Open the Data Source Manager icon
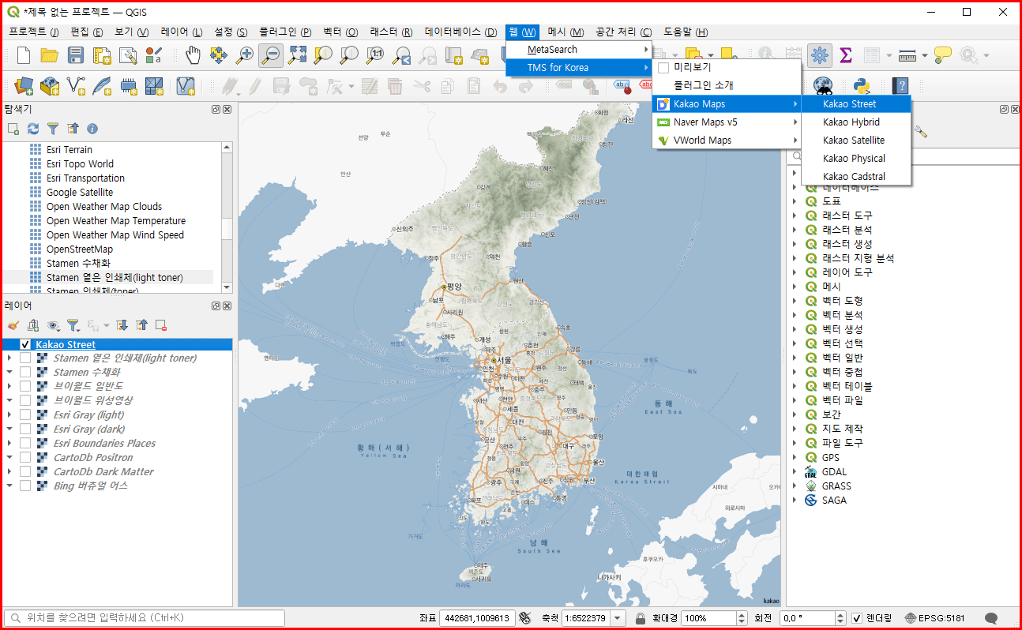 (x=24, y=85)
